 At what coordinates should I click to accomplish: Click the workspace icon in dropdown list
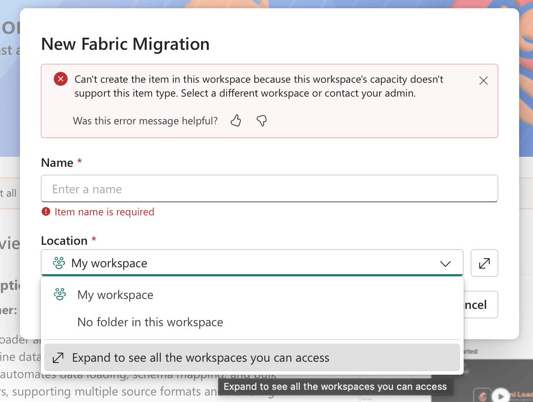(60, 295)
